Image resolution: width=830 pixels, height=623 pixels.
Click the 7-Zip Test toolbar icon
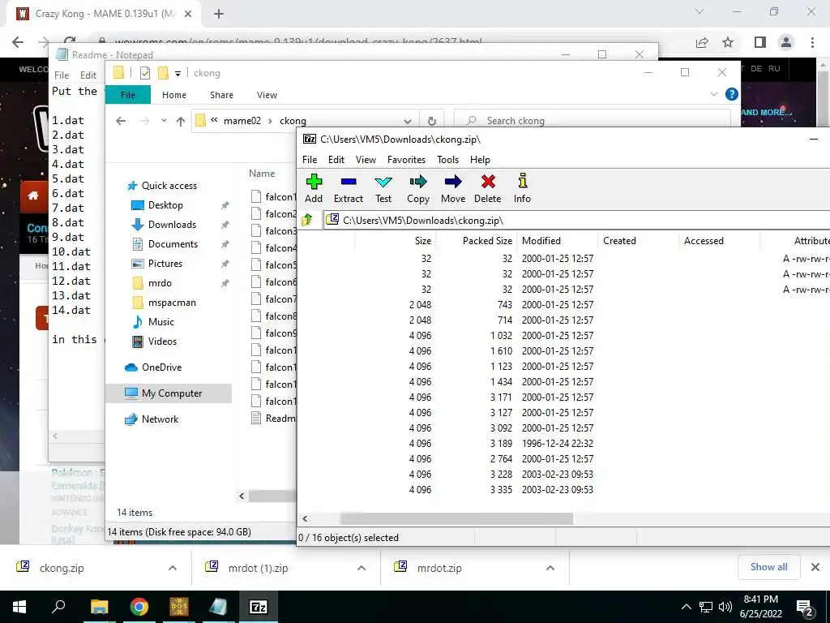[383, 188]
